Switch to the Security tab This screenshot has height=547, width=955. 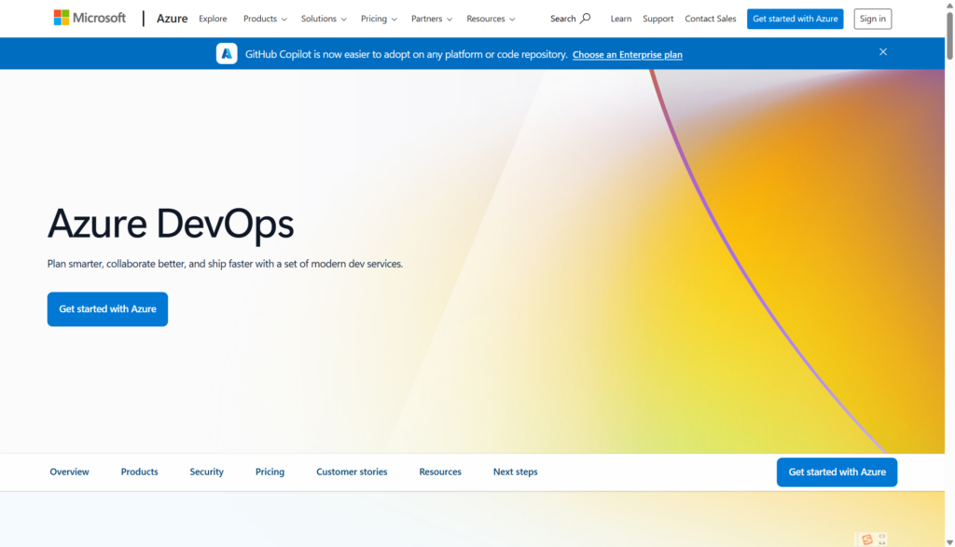(x=206, y=472)
